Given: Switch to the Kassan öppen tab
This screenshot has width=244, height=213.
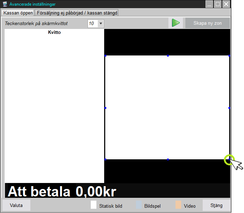Looking at the screenshot, I should click(x=18, y=13).
